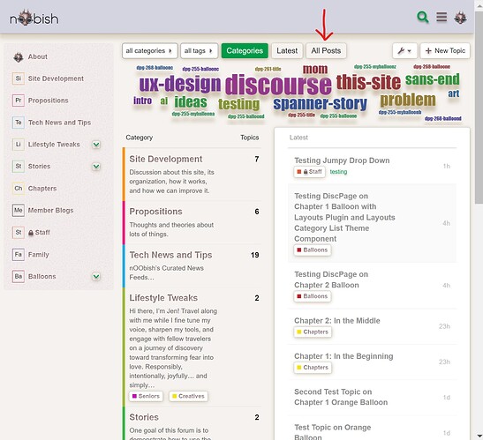This screenshot has width=483, height=440.
Task: Open the all categories dropdown
Action: pos(150,51)
